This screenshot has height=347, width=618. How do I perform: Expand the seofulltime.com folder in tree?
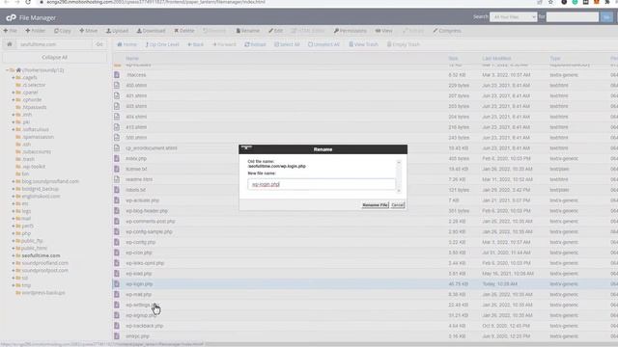[13, 255]
